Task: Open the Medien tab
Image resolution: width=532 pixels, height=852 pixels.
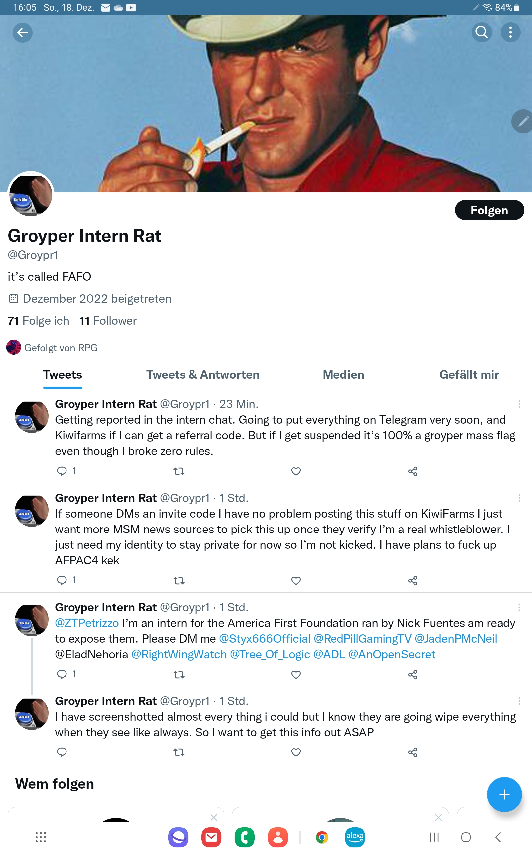Action: point(343,375)
